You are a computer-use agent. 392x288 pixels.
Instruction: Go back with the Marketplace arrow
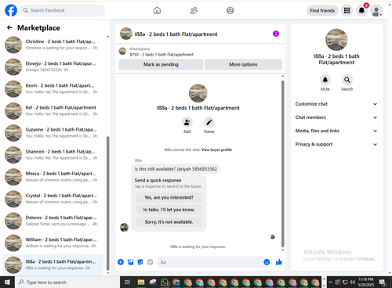[x=10, y=27]
